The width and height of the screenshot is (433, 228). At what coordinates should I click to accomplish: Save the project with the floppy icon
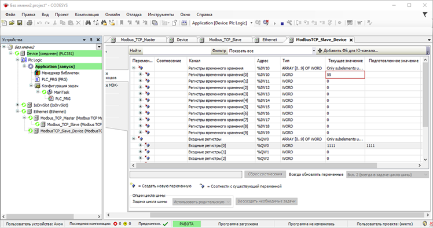(x=20, y=23)
